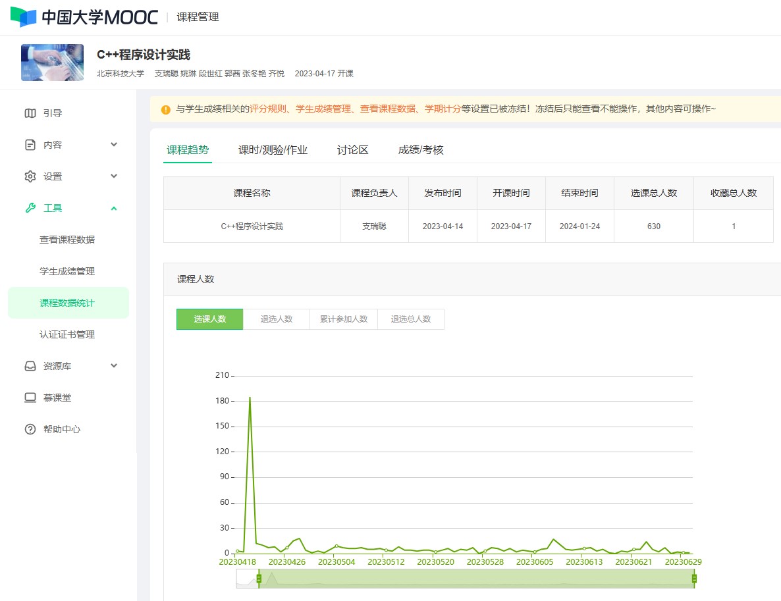The width and height of the screenshot is (781, 601).
Task: Open the 课时/测验/作业 tab
Action: click(x=273, y=150)
